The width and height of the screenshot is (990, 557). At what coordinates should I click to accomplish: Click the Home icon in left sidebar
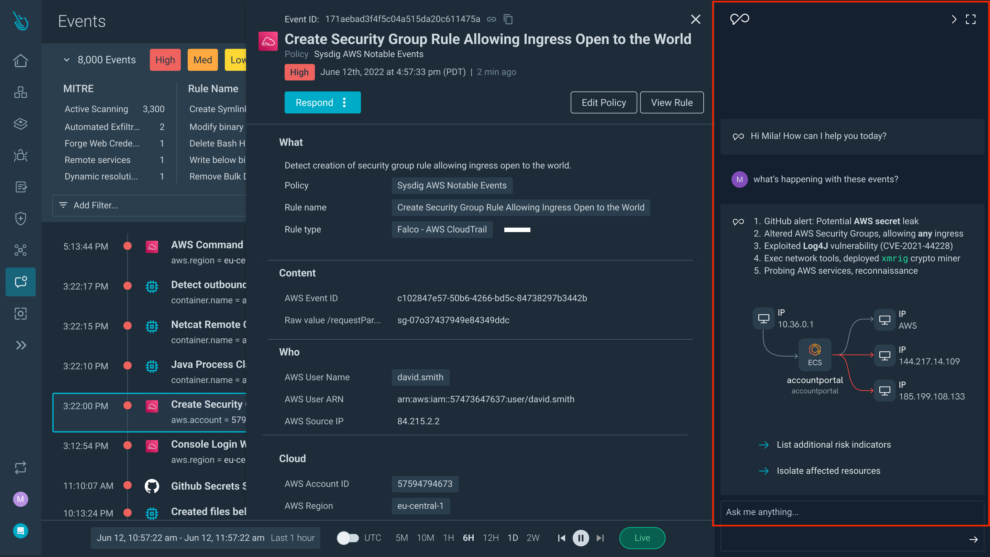point(20,61)
